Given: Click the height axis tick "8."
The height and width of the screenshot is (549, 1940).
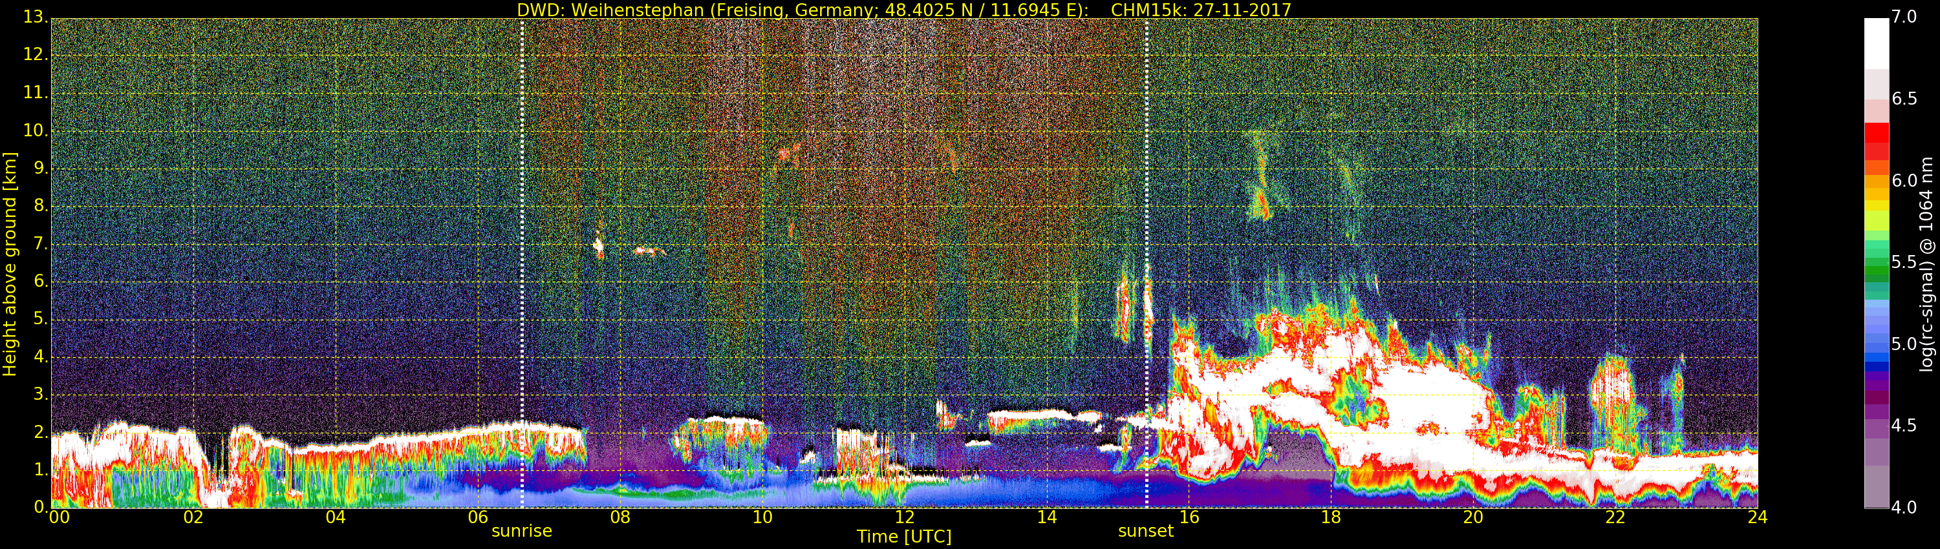Looking at the screenshot, I should click(x=41, y=205).
